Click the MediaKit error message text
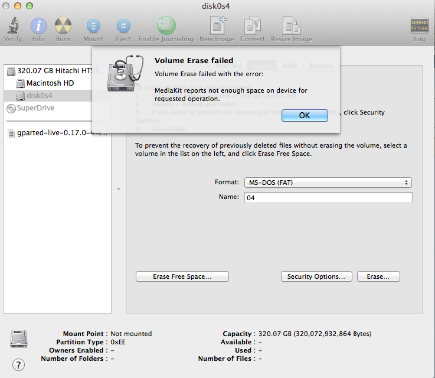435x378 pixels. pos(231,94)
